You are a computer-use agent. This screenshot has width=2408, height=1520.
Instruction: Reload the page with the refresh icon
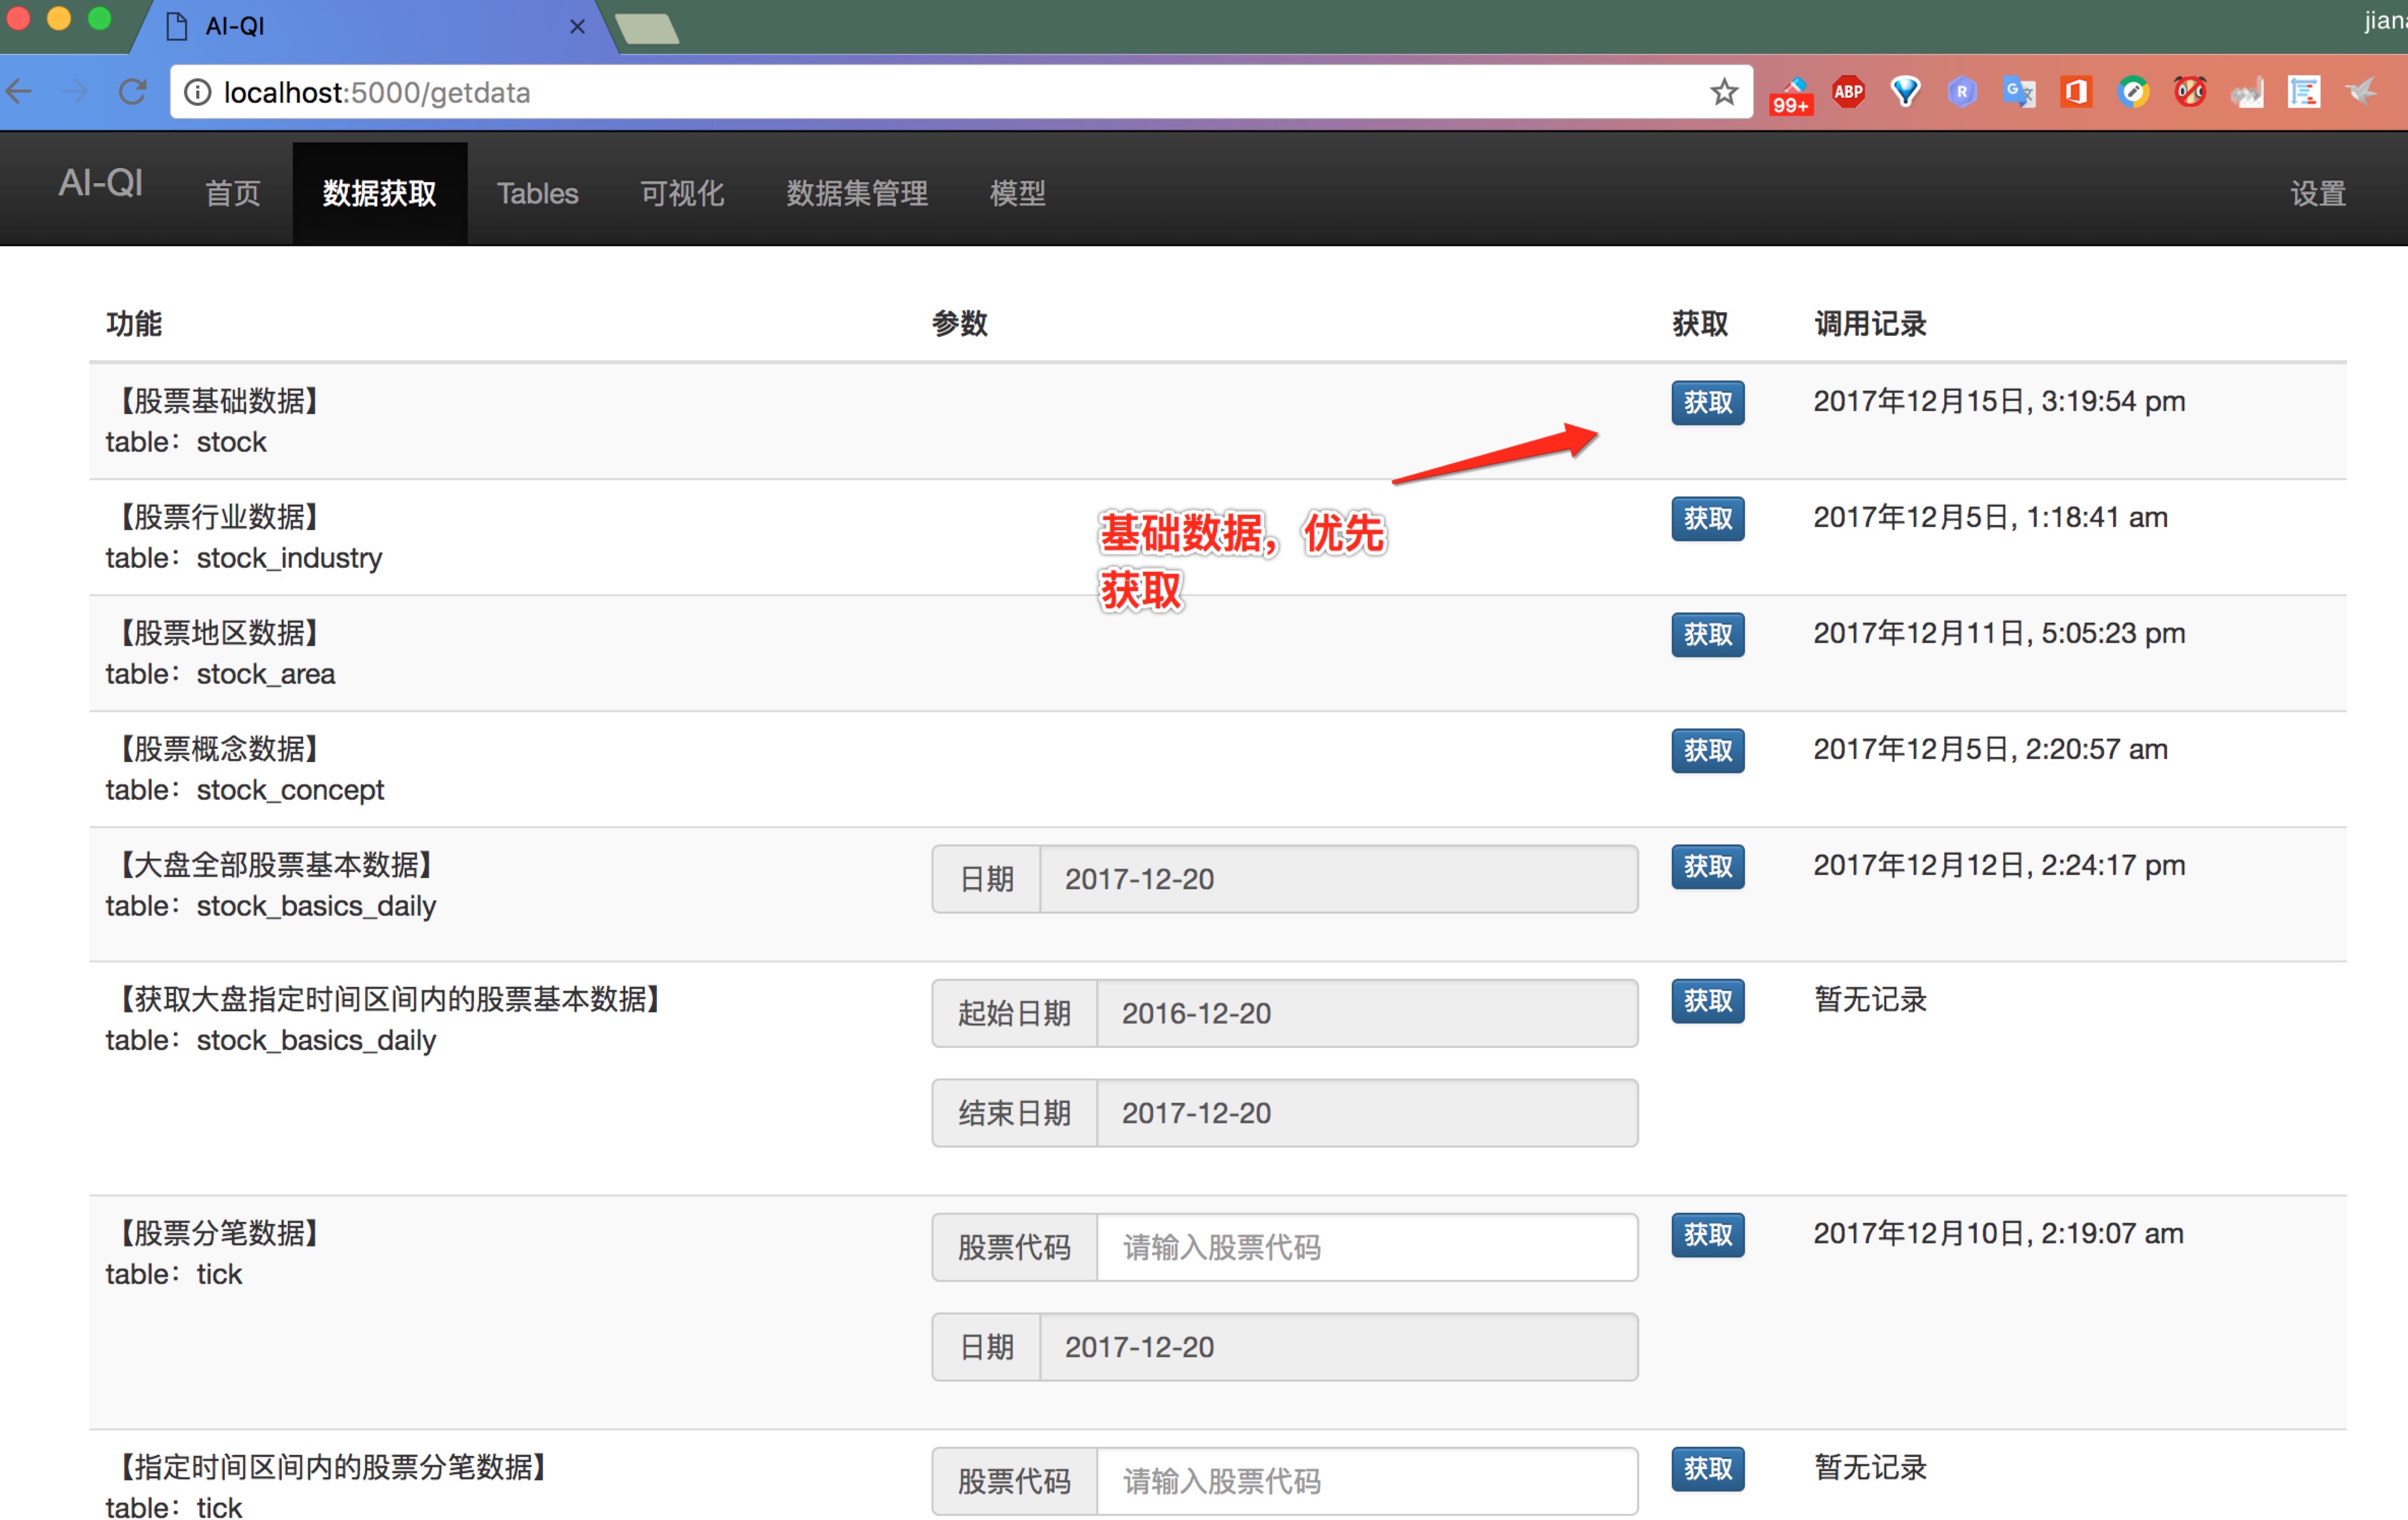pos(133,92)
